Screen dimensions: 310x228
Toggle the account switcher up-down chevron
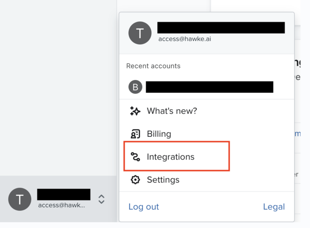point(101,199)
